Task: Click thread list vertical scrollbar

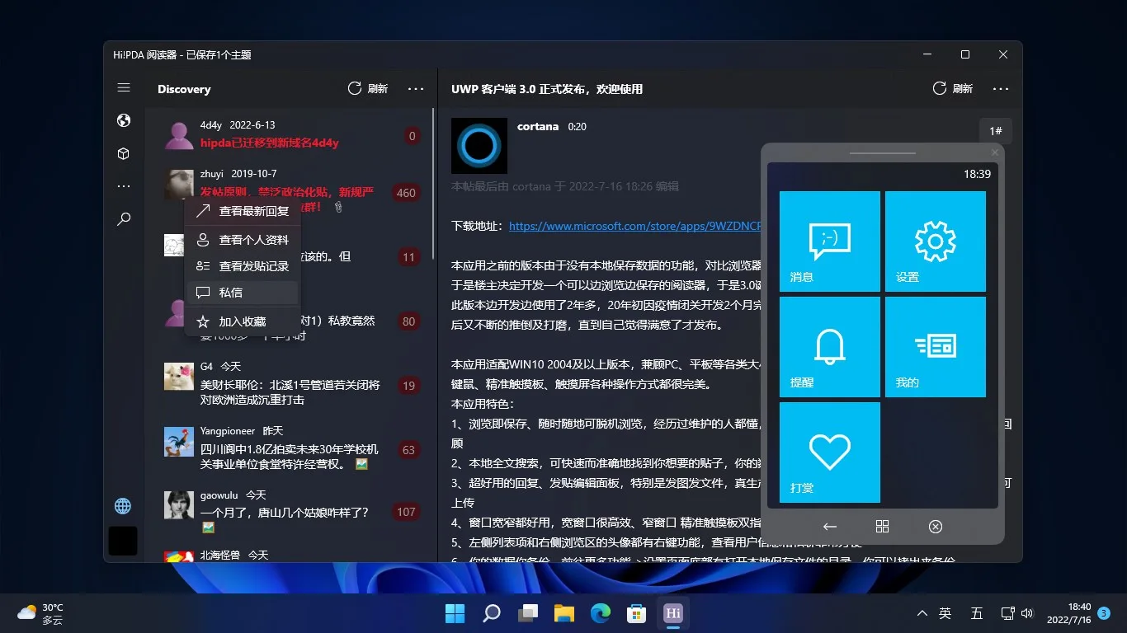Action: [433, 185]
